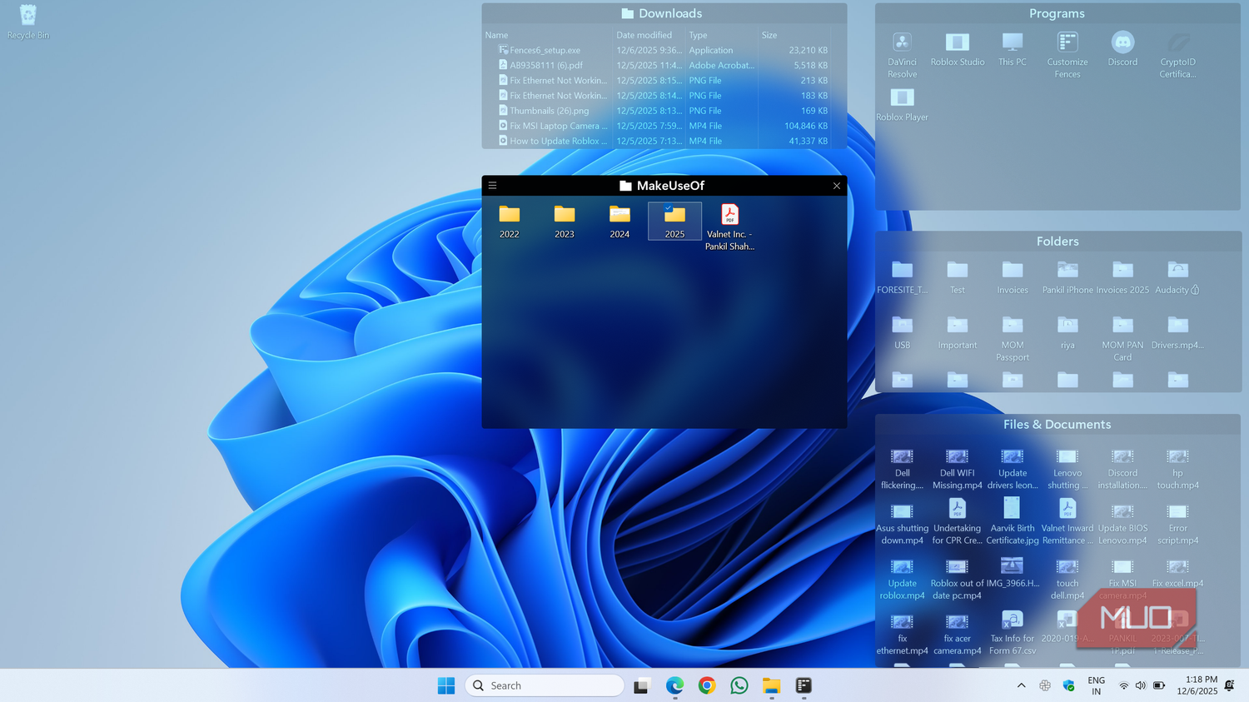Open Asus shutting down.mp4 file
Screen dimensions: 1249x702
[902, 524]
